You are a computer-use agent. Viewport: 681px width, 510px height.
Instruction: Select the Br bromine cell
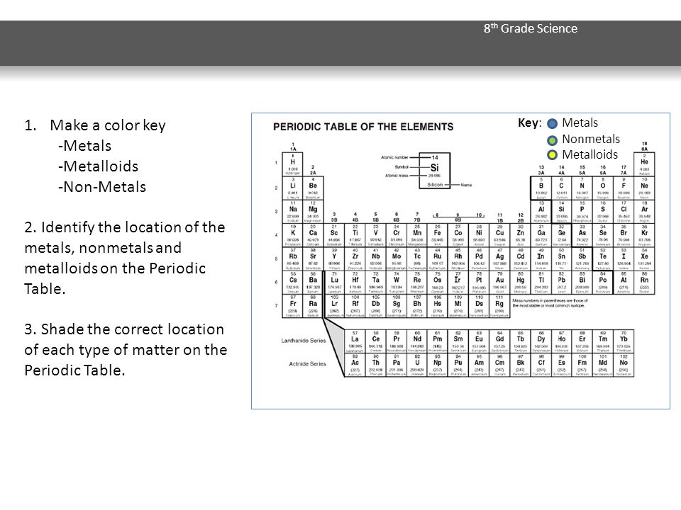pos(624,235)
